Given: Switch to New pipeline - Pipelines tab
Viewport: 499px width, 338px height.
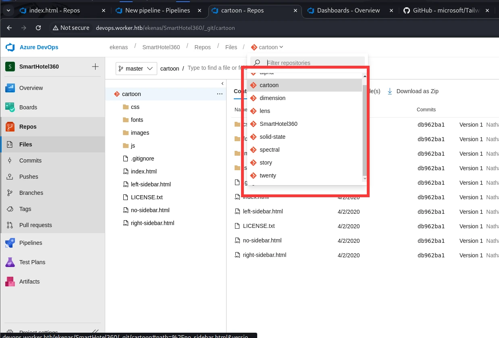Looking at the screenshot, I should (159, 10).
